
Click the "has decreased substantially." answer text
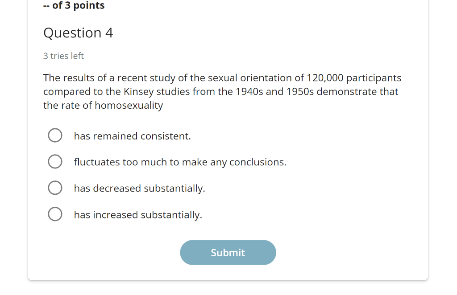click(x=139, y=188)
